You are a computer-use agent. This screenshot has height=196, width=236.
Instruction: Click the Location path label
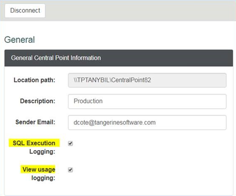point(34,80)
